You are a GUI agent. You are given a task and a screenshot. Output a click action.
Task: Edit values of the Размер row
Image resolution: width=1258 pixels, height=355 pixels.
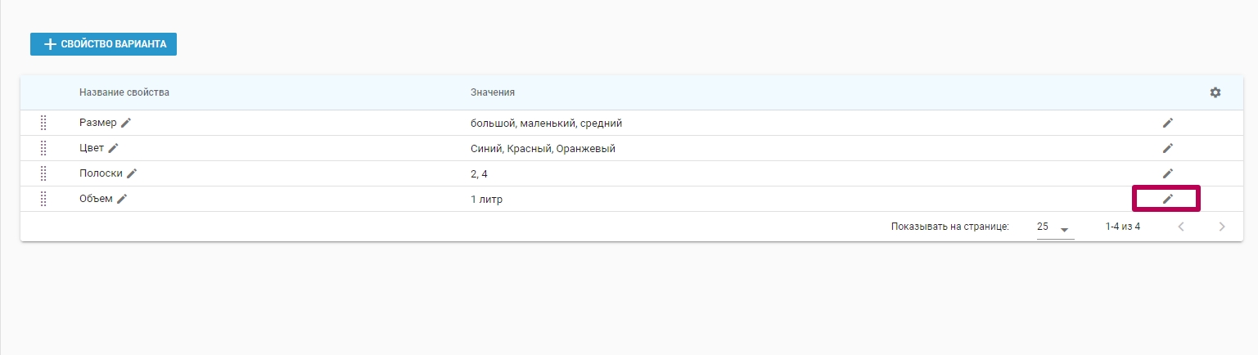click(1168, 123)
